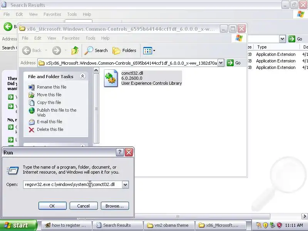This screenshot has width=308, height=231.
Task: Click the Start button
Action: [x=18, y=225]
